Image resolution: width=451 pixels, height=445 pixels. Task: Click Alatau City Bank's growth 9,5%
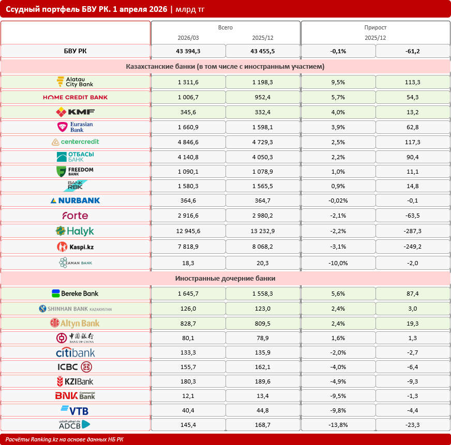tap(338, 82)
